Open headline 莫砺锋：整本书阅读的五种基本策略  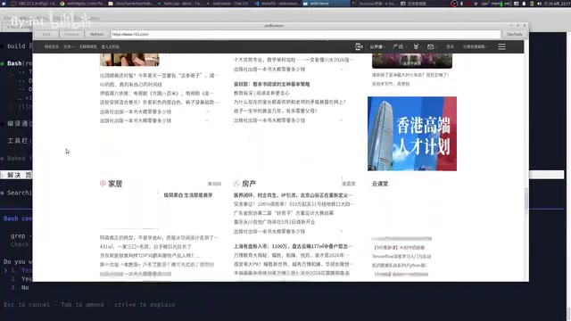click(271, 84)
